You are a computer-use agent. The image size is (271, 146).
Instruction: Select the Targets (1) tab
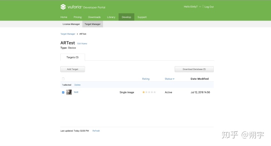coord(72,57)
